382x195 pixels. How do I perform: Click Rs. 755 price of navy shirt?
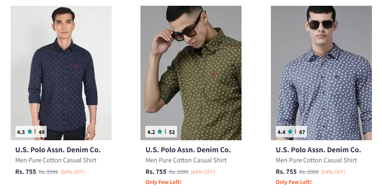25,171
